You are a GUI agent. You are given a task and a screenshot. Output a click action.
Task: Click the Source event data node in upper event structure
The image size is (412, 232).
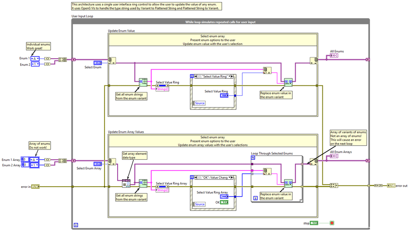(x=200, y=103)
